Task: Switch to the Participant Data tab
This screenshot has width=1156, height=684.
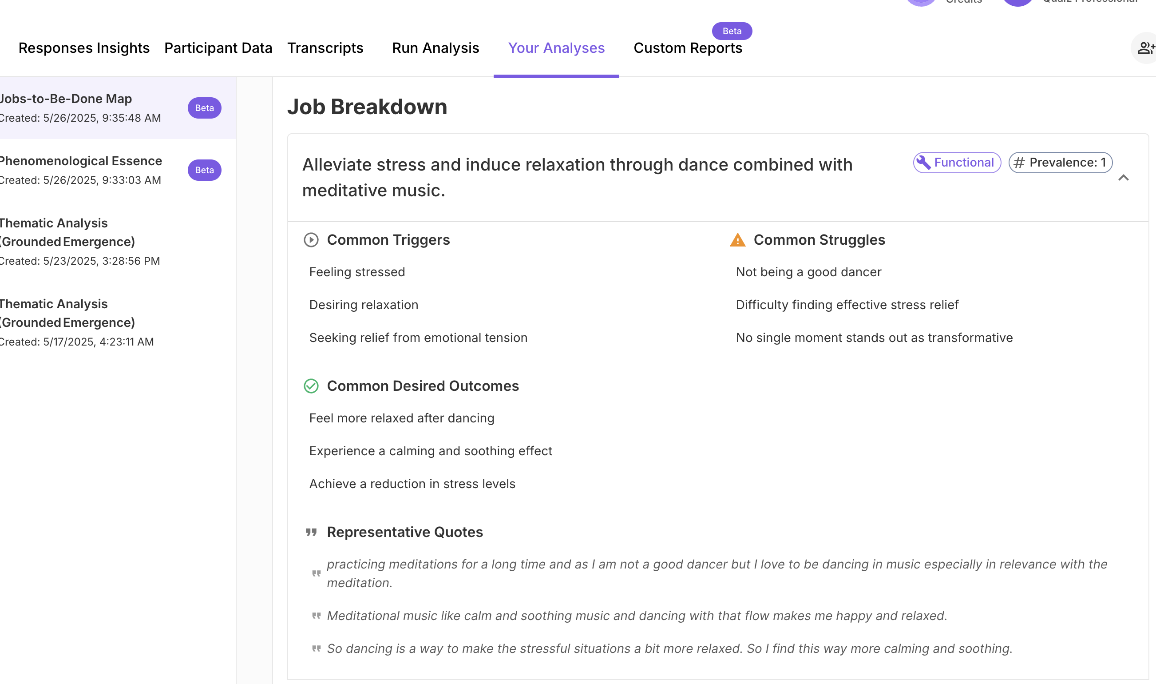Action: 218,48
